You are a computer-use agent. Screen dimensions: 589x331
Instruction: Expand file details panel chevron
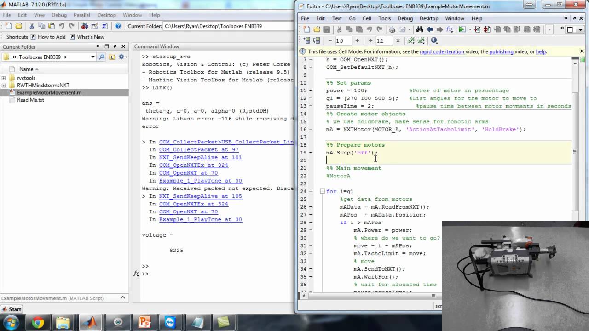[123, 297]
